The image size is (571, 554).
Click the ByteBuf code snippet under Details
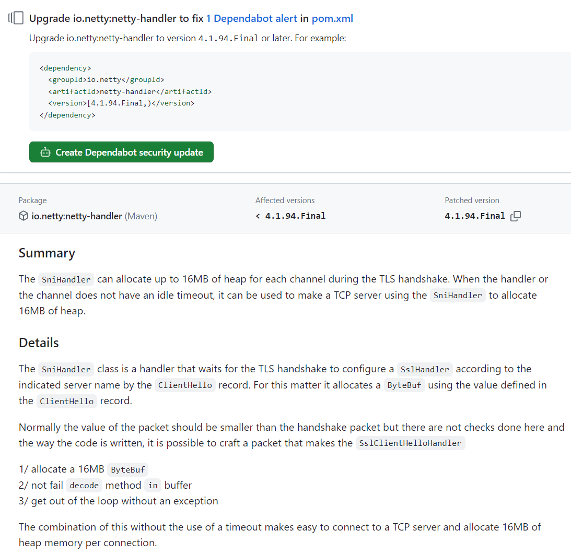[x=404, y=385]
